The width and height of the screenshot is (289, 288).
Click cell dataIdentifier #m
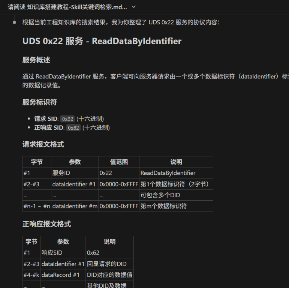tap(75, 206)
